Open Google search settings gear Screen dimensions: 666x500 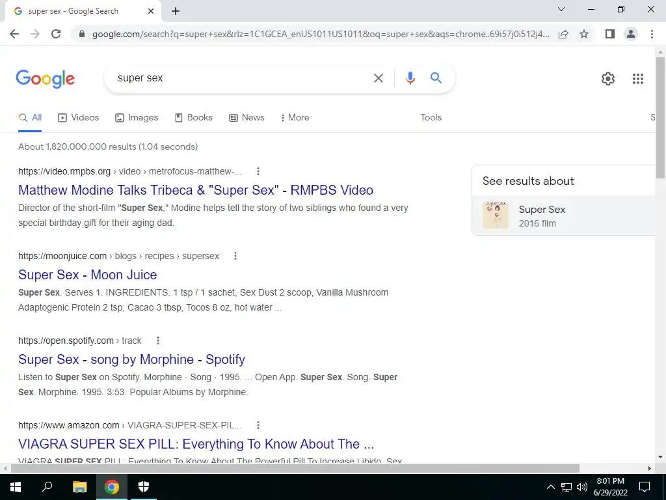[608, 79]
